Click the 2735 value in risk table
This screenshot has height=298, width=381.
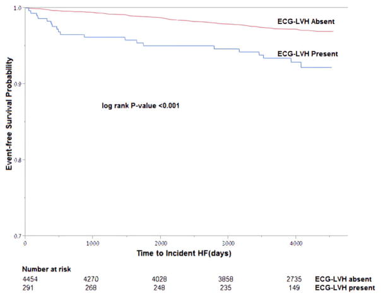(300, 278)
